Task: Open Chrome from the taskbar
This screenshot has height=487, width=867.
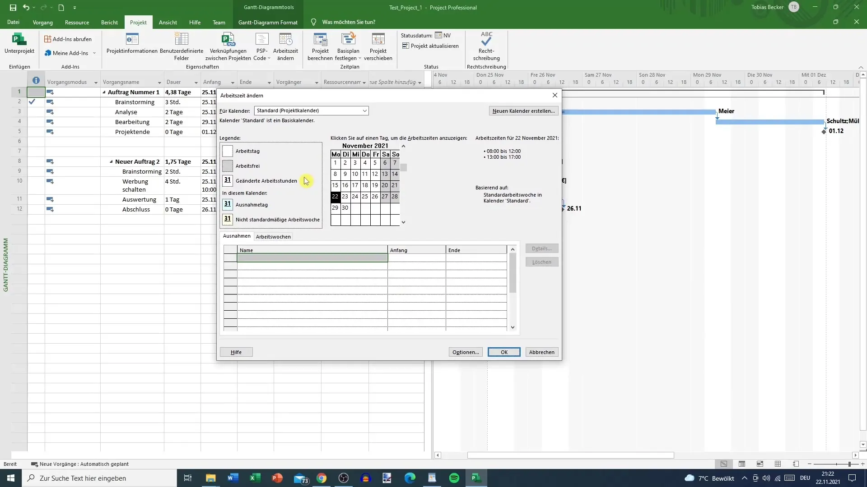Action: coord(322,478)
